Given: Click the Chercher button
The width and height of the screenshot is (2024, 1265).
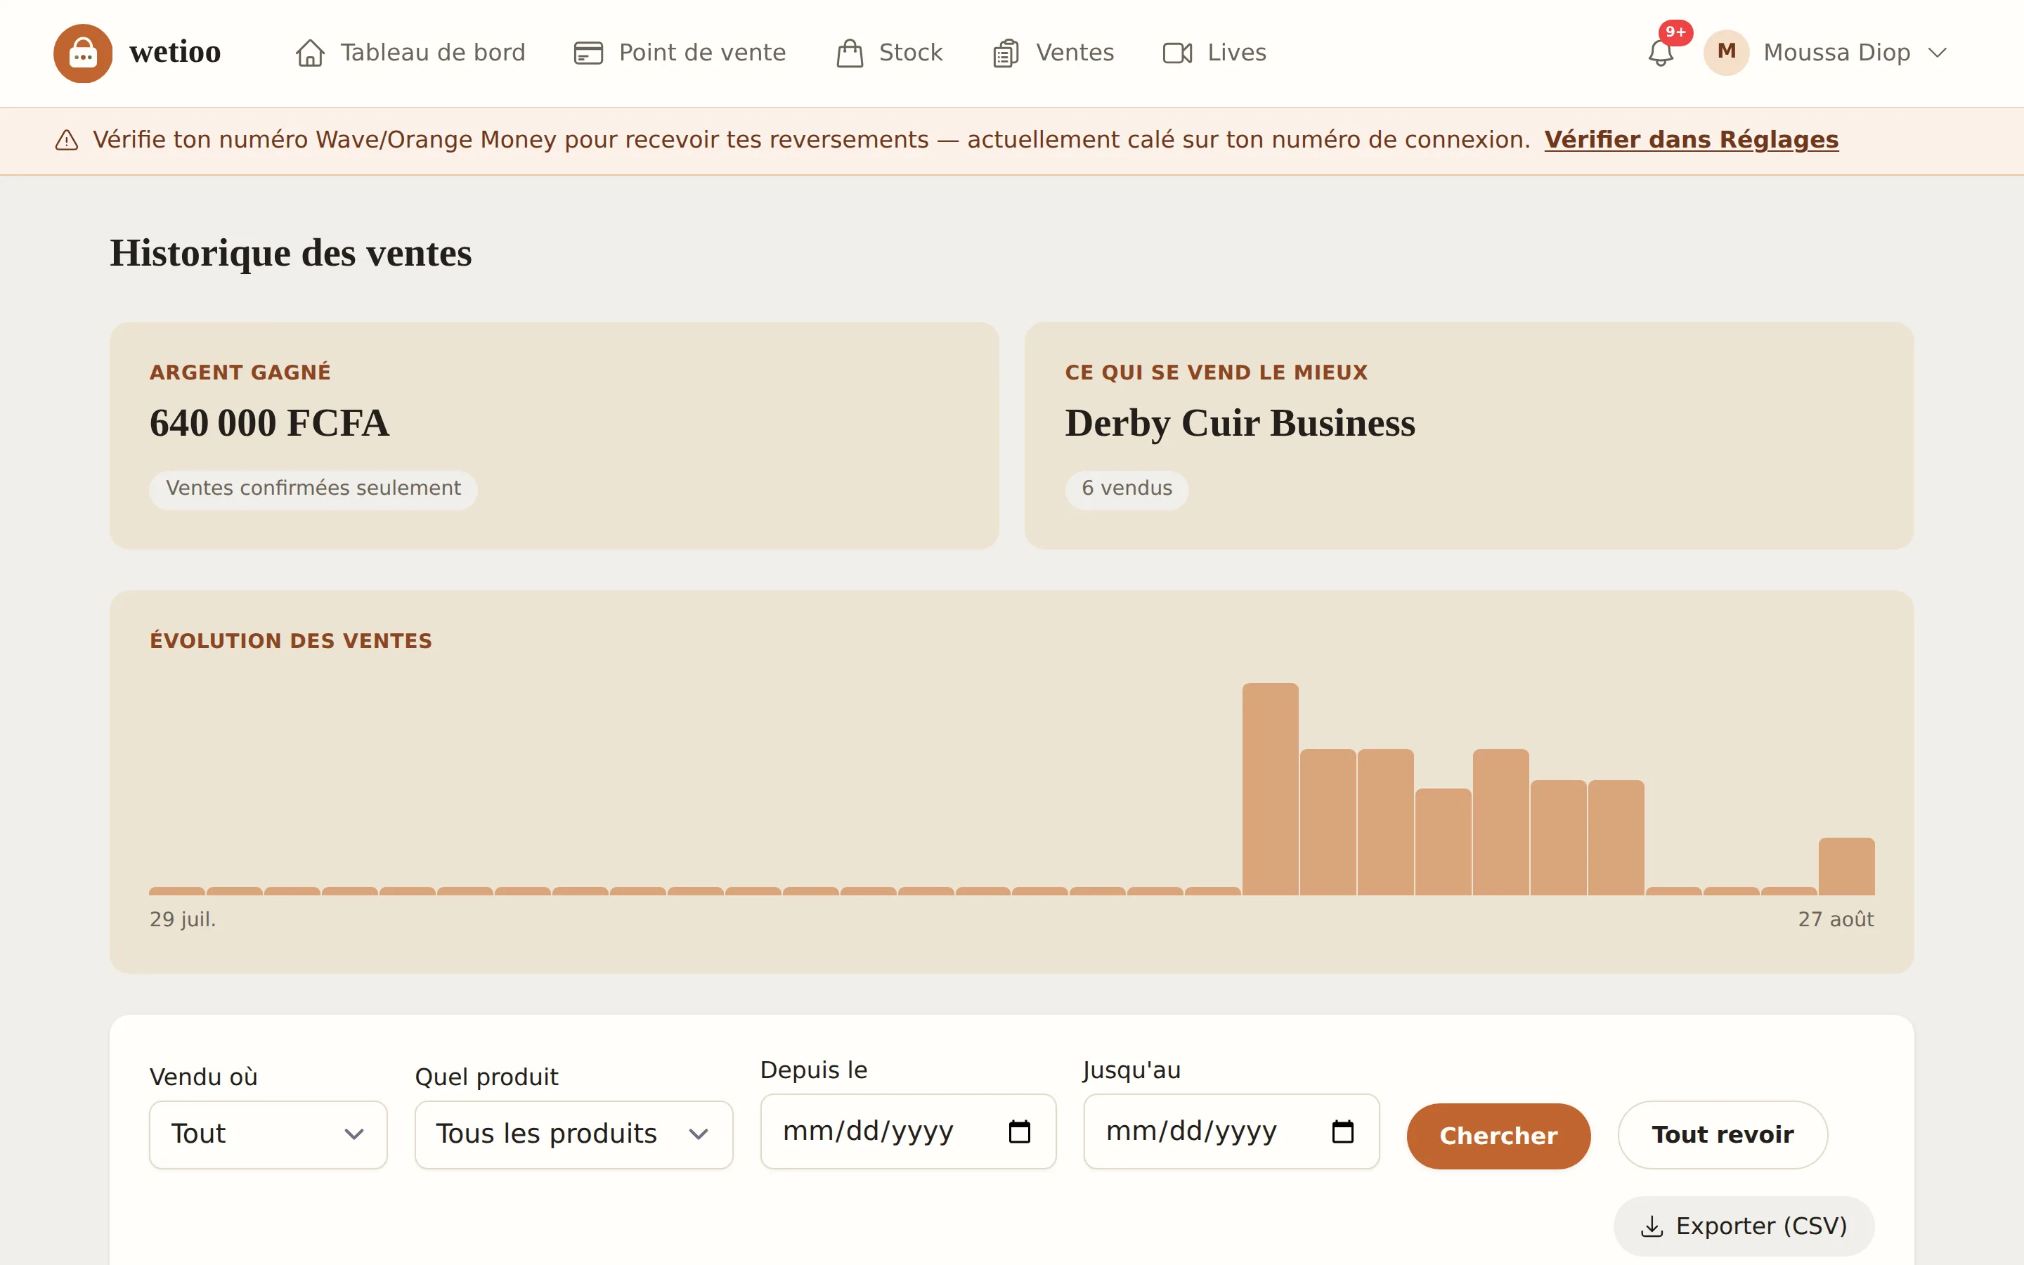Looking at the screenshot, I should 1498,1135.
